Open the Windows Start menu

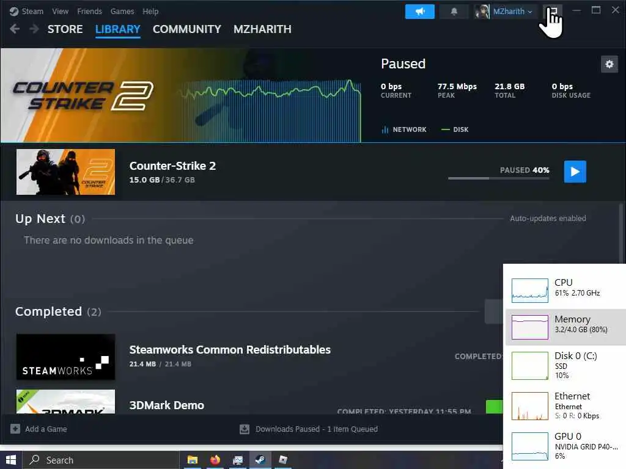(x=11, y=460)
